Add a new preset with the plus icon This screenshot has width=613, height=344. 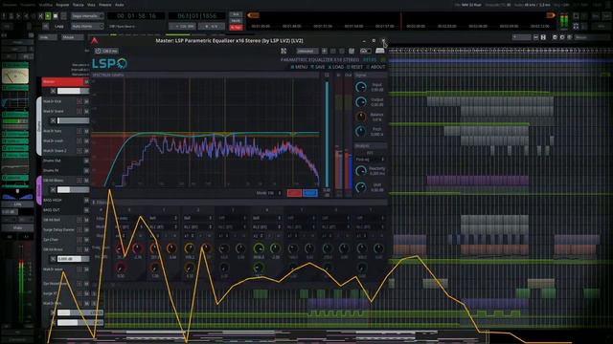click(x=324, y=51)
